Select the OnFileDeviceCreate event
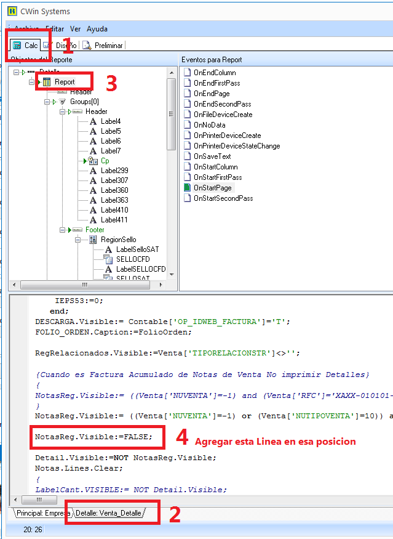The image size is (393, 539). (x=223, y=115)
